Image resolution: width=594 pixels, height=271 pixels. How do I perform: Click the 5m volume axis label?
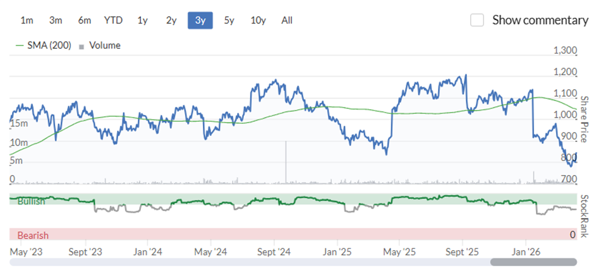pos(16,161)
